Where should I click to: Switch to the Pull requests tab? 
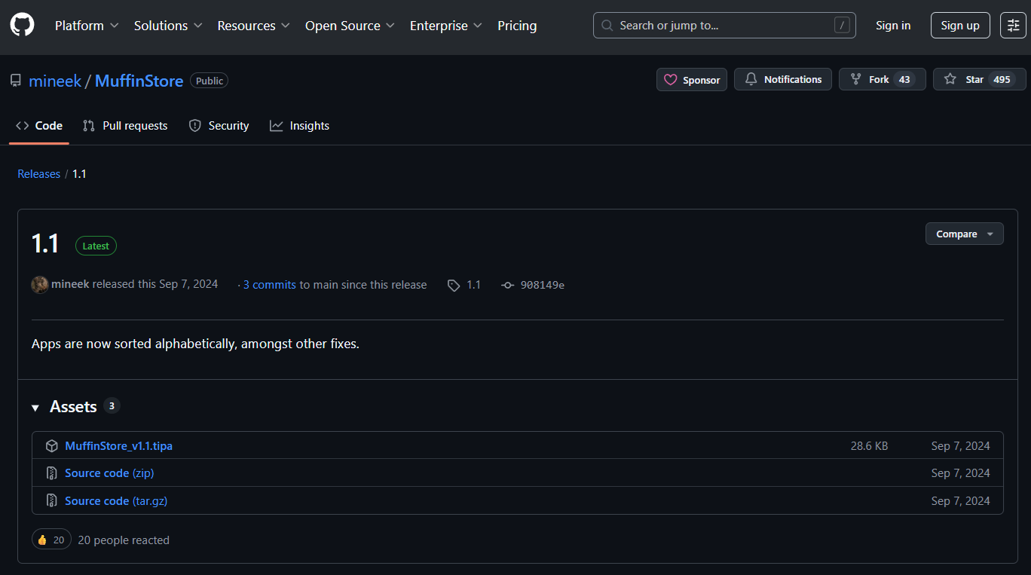[125, 126]
